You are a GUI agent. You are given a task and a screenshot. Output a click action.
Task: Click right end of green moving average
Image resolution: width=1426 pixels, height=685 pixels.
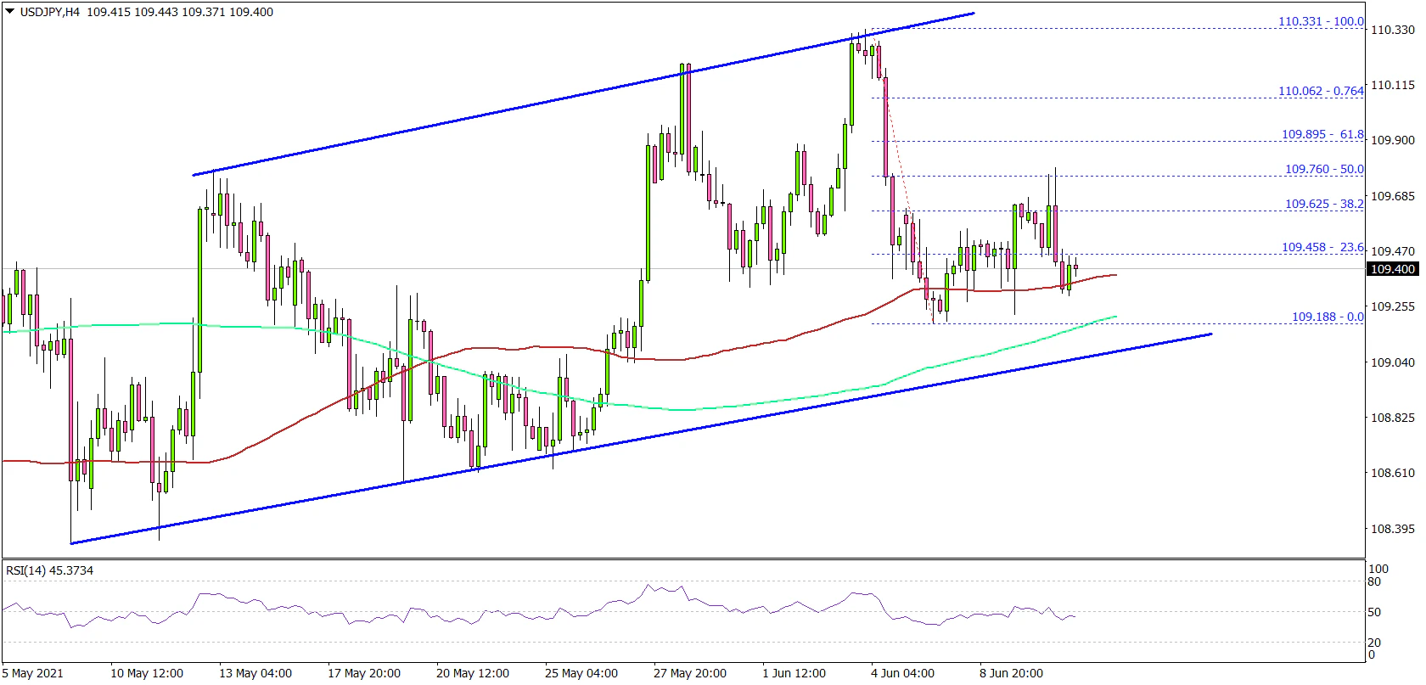[x=1114, y=317]
